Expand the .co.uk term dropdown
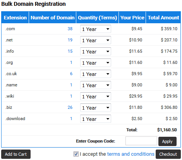This screenshot has width=182, height=160. tap(96, 74)
